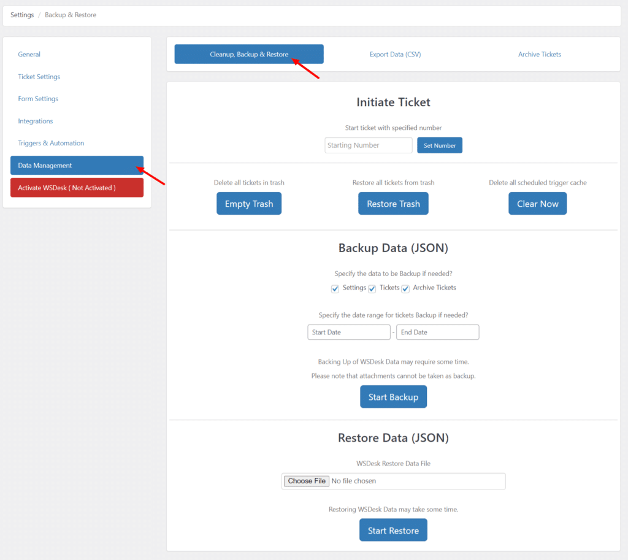The image size is (628, 560).
Task: Clear the scheduled trigger cache
Action: [537, 203]
